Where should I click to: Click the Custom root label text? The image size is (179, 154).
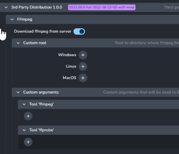35,43
